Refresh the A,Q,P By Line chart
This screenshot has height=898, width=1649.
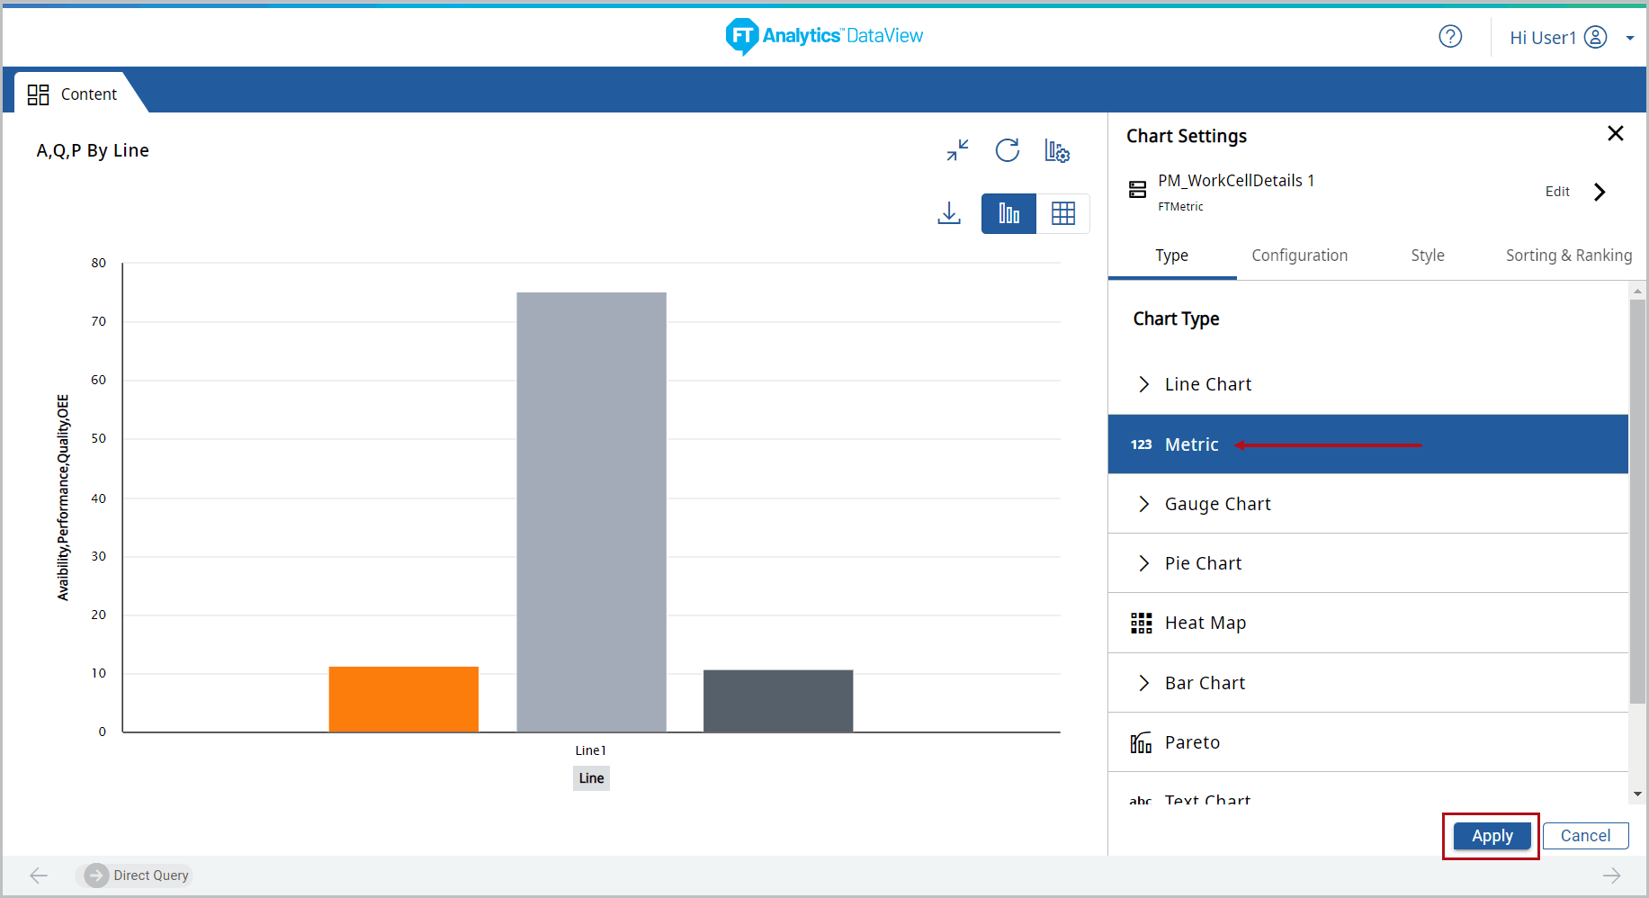tap(1007, 150)
